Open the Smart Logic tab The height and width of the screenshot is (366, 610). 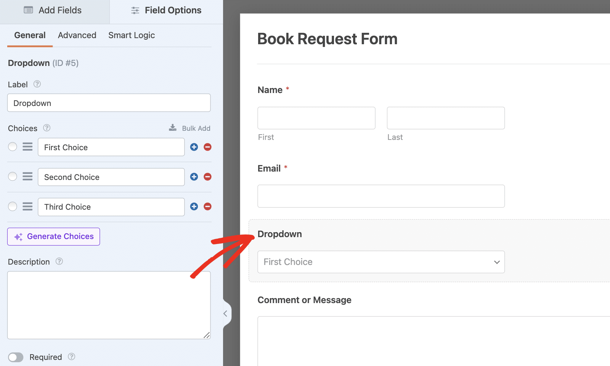click(132, 35)
